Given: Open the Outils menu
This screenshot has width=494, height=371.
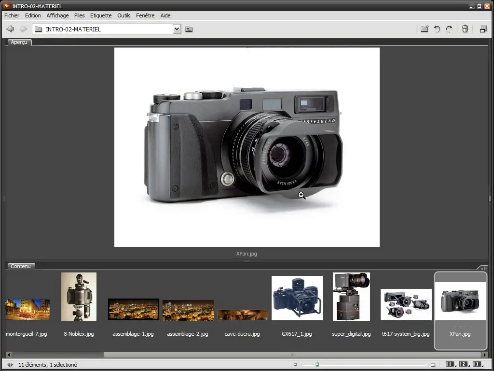Looking at the screenshot, I should click(124, 15).
